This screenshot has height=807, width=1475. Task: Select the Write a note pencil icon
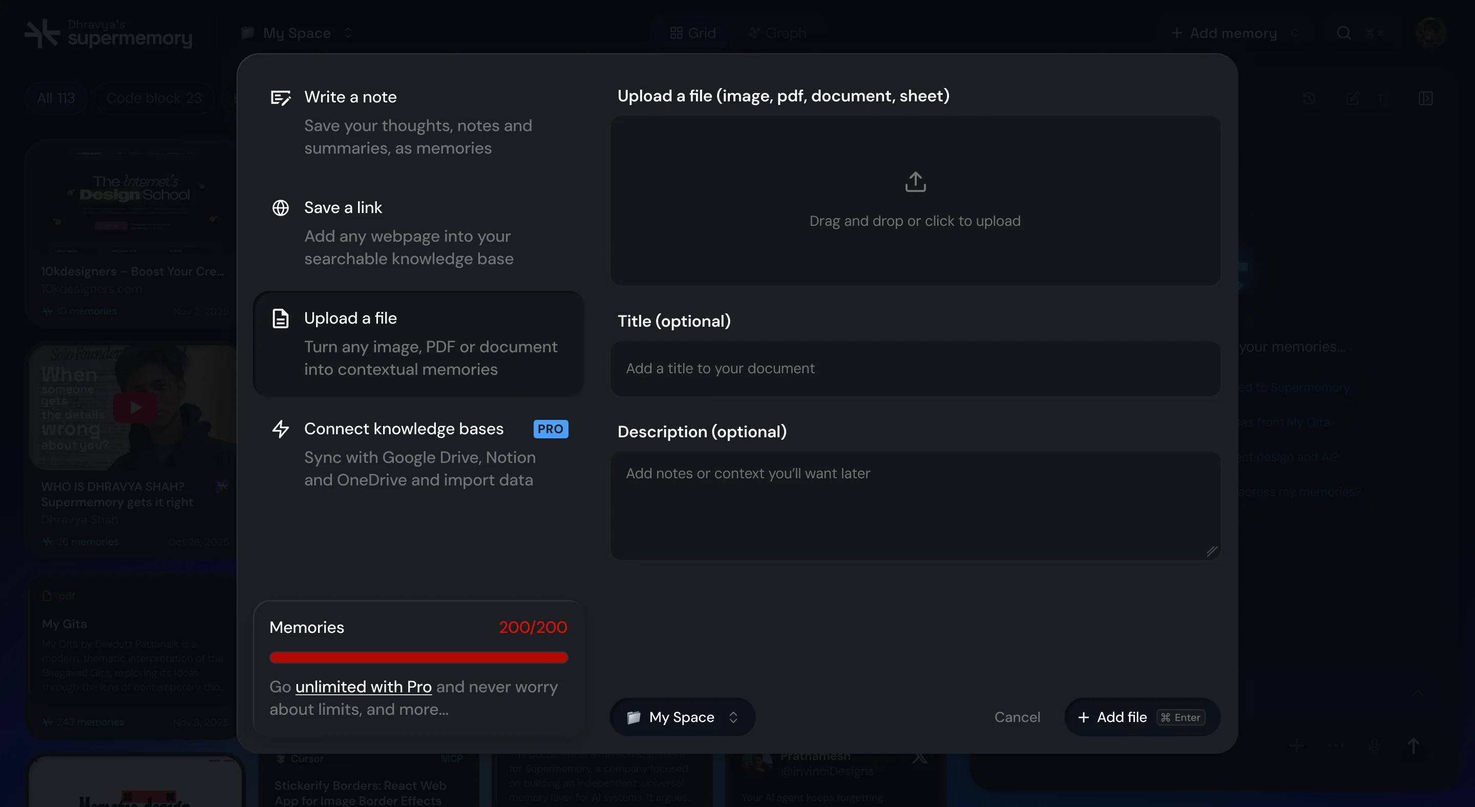pos(281,97)
